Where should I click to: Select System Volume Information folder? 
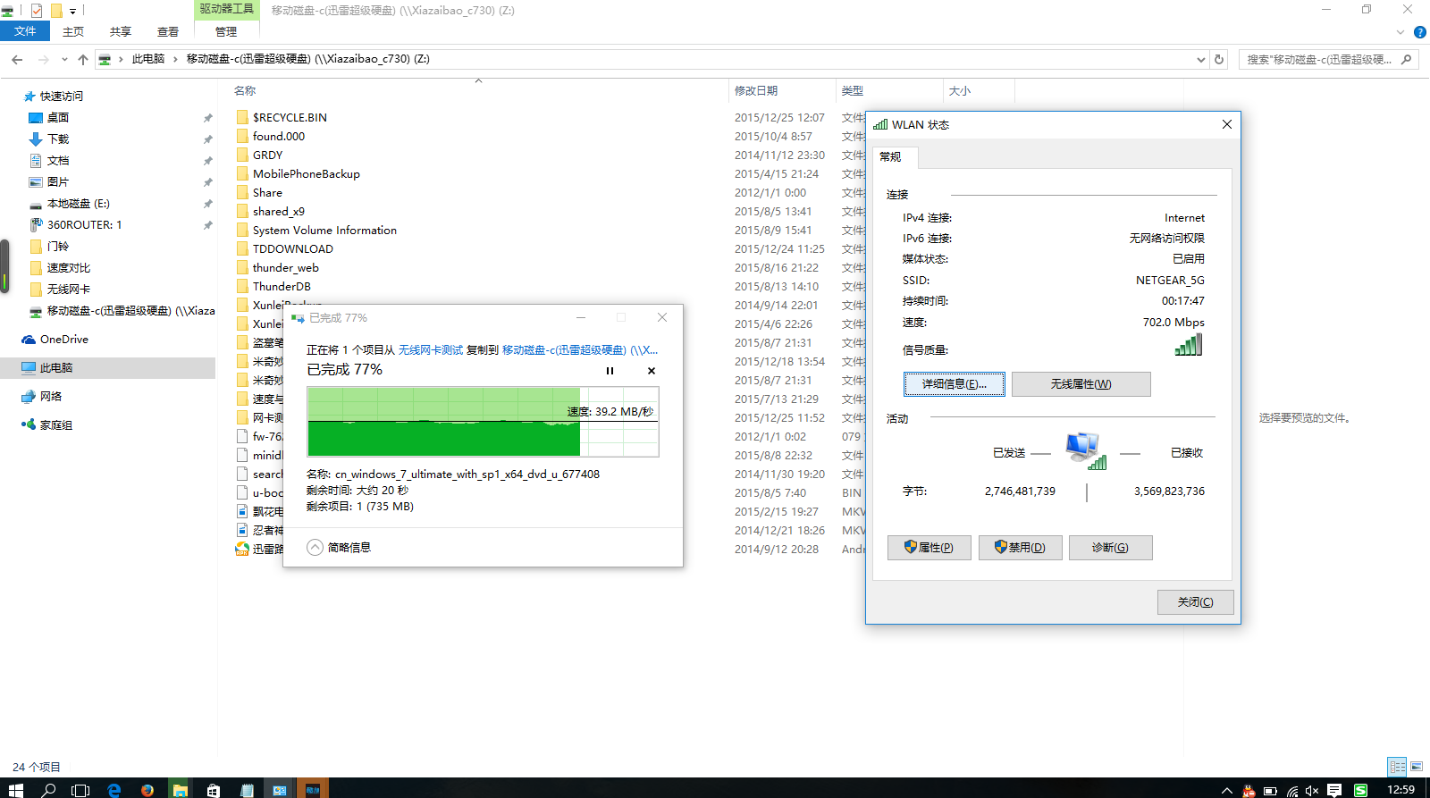click(324, 231)
